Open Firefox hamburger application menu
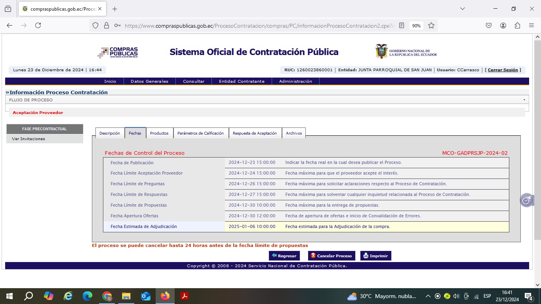The width and height of the screenshot is (541, 304). (x=531, y=25)
